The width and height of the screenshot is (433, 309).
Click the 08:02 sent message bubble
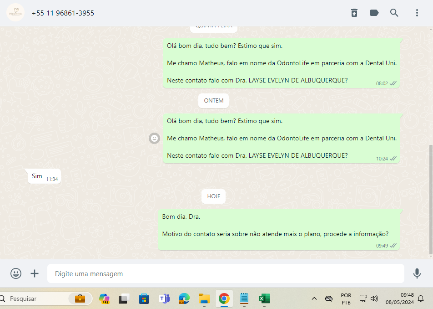click(x=282, y=63)
